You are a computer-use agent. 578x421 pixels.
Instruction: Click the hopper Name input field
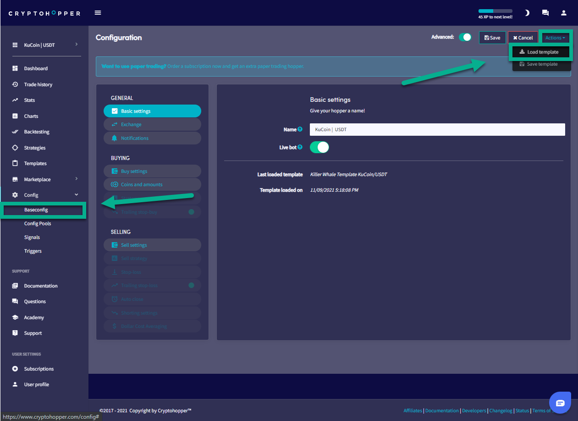click(x=437, y=130)
